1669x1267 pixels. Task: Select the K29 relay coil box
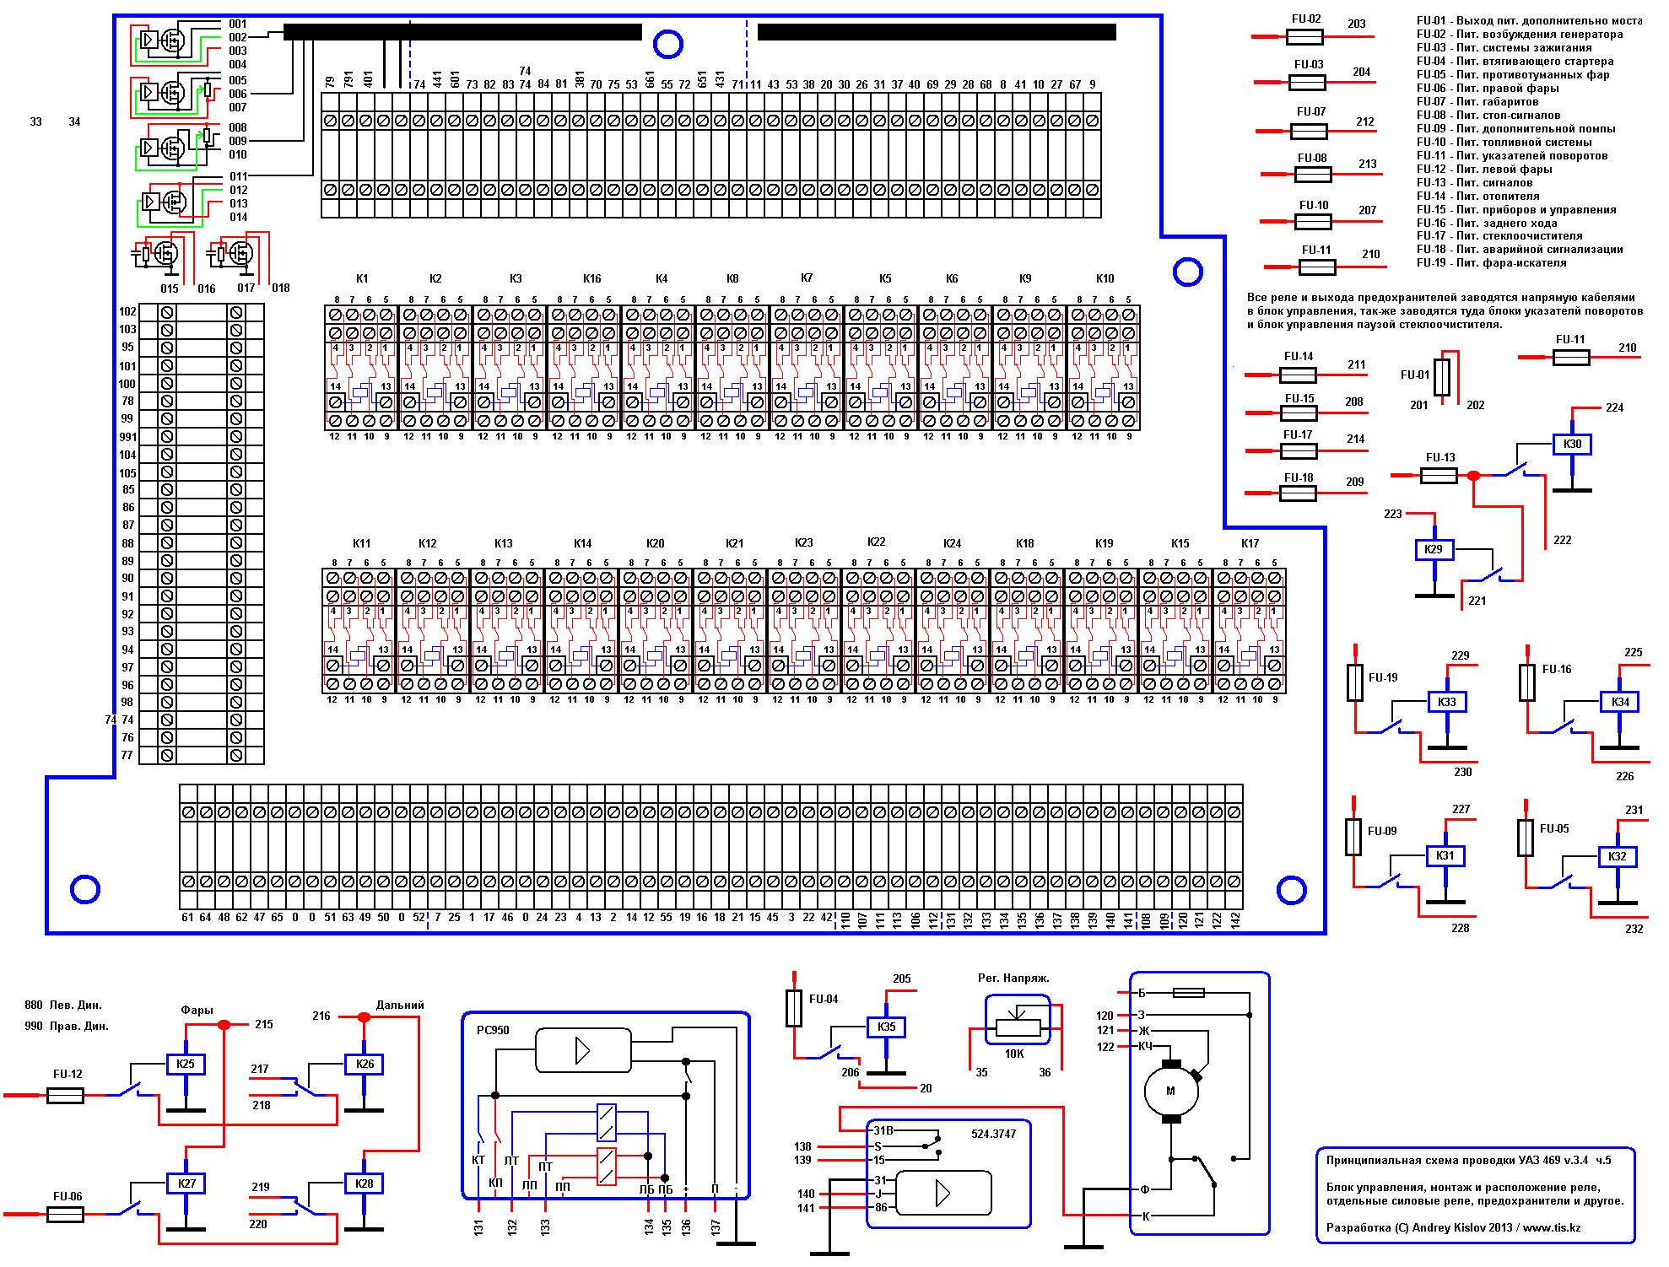(x=1434, y=550)
